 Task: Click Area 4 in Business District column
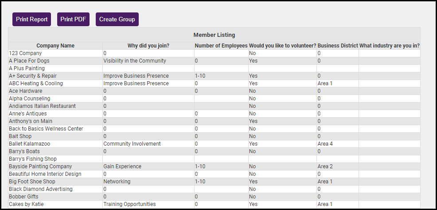(x=325, y=144)
